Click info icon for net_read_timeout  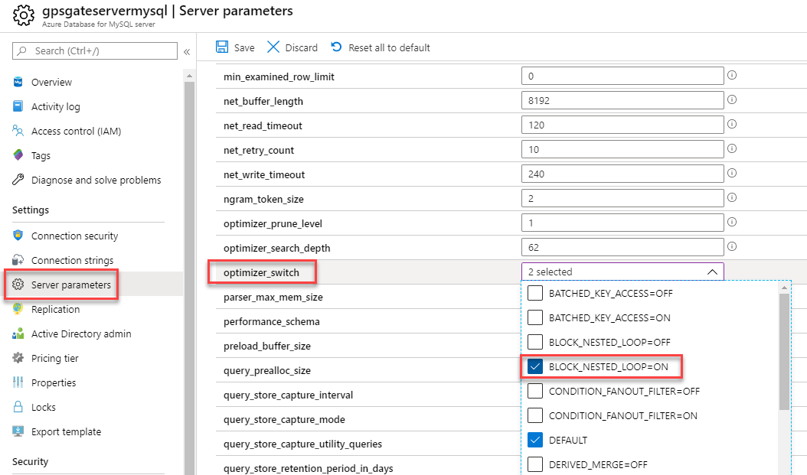(x=732, y=124)
